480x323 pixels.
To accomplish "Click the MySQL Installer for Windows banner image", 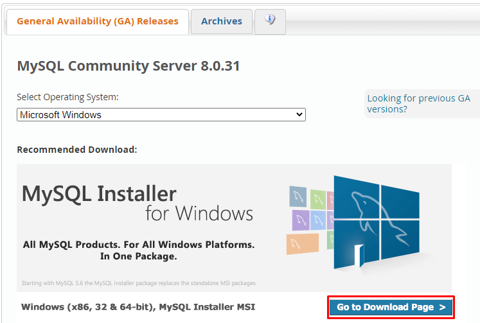I will click(x=234, y=228).
